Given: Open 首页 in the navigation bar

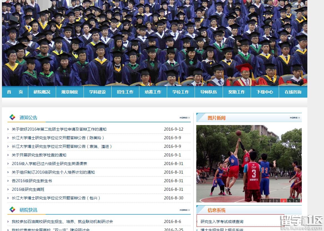Looking at the screenshot, I should coord(15,92).
